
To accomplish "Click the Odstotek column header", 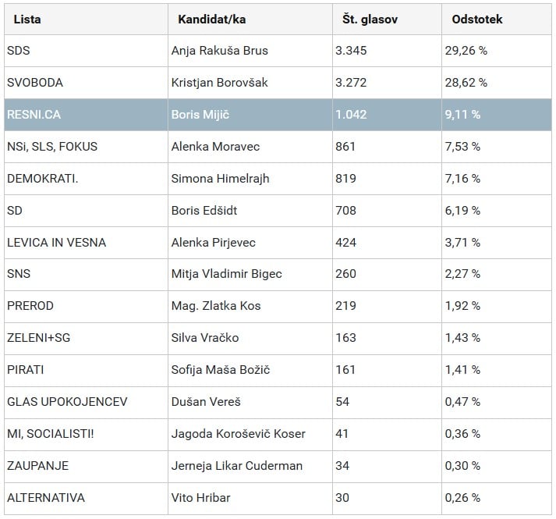I will (x=477, y=20).
